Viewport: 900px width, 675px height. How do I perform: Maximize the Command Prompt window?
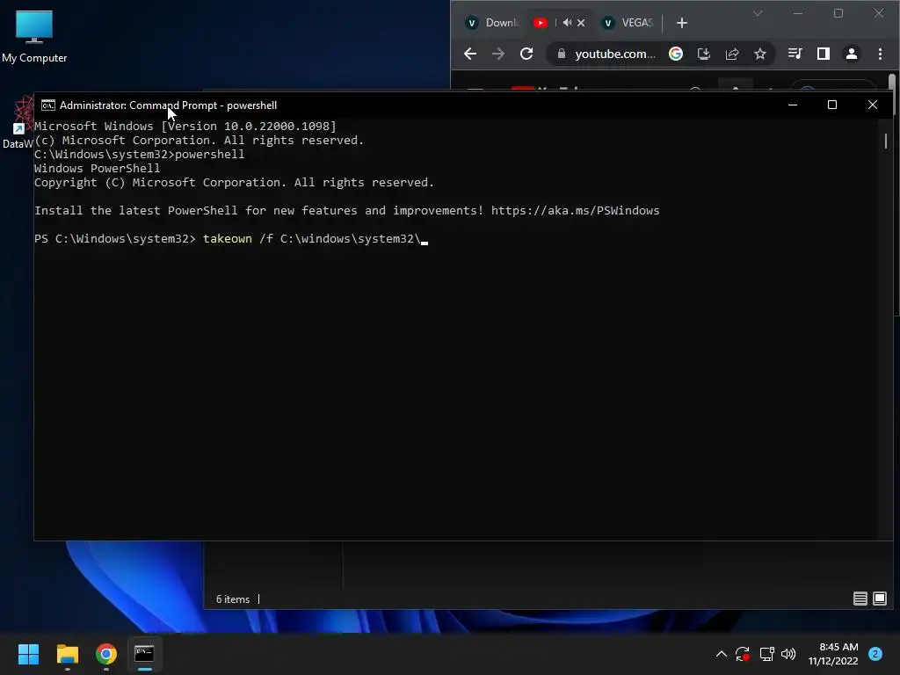click(x=832, y=105)
